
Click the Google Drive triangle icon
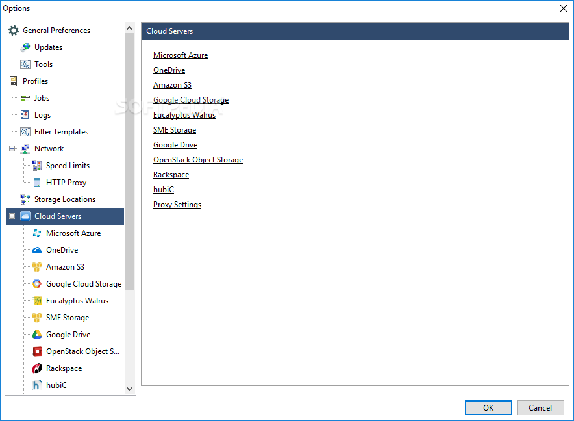[37, 335]
